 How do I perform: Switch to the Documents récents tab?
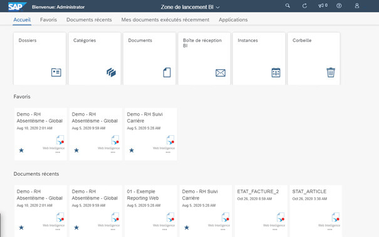(89, 20)
